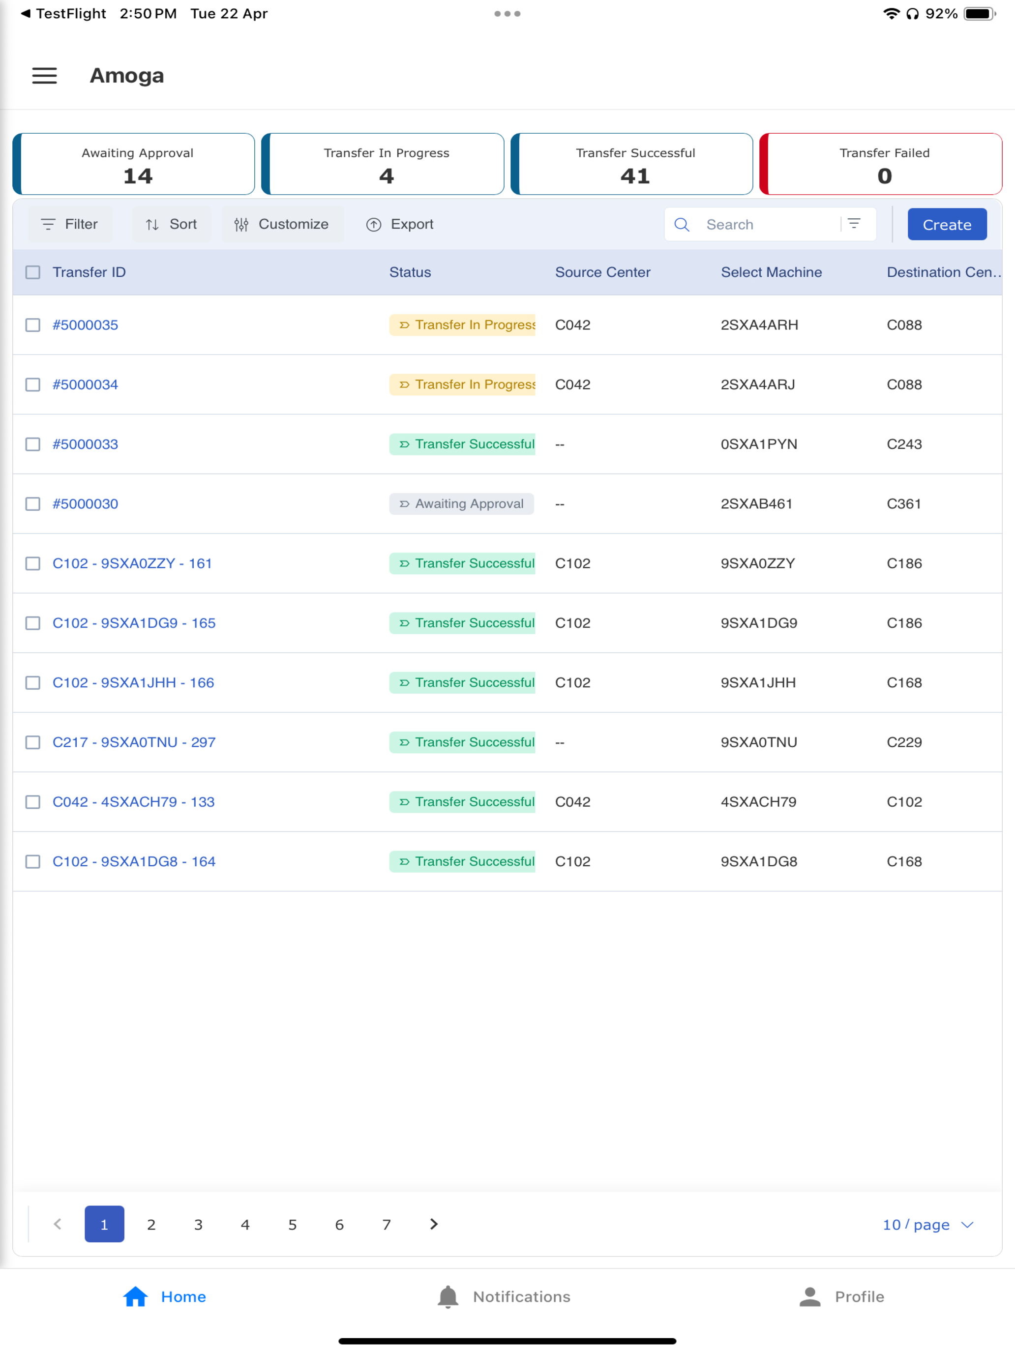
Task: Open Transfer In Progress summary card
Action: coord(383,164)
